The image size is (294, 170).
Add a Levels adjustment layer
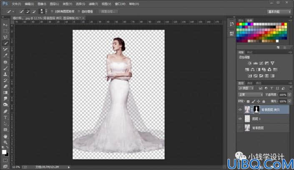(x=255, y=63)
